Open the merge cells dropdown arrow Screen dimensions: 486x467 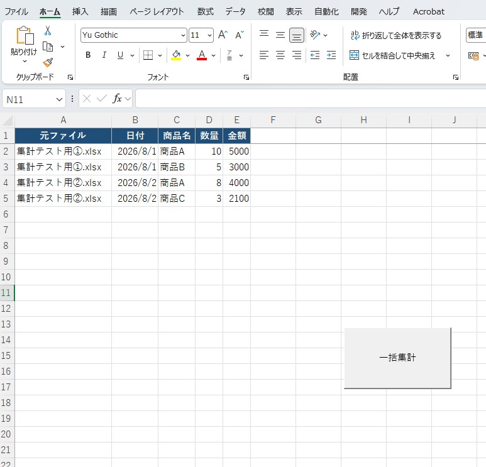(x=448, y=55)
